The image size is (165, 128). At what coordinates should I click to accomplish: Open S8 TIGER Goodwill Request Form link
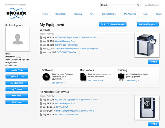coord(65,41)
